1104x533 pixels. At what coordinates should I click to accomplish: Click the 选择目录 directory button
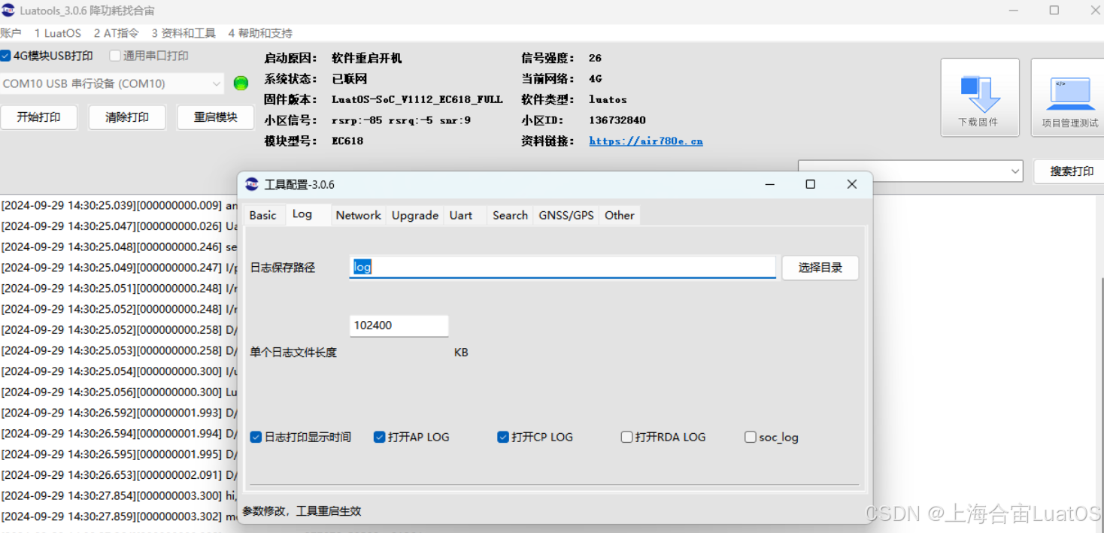point(820,268)
